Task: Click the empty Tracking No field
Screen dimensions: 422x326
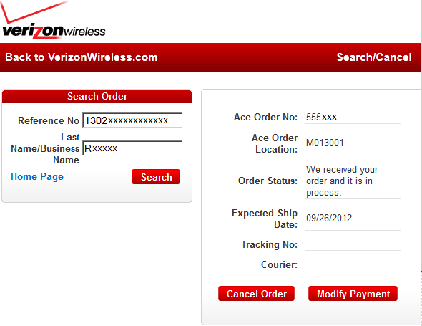Action: (353, 244)
